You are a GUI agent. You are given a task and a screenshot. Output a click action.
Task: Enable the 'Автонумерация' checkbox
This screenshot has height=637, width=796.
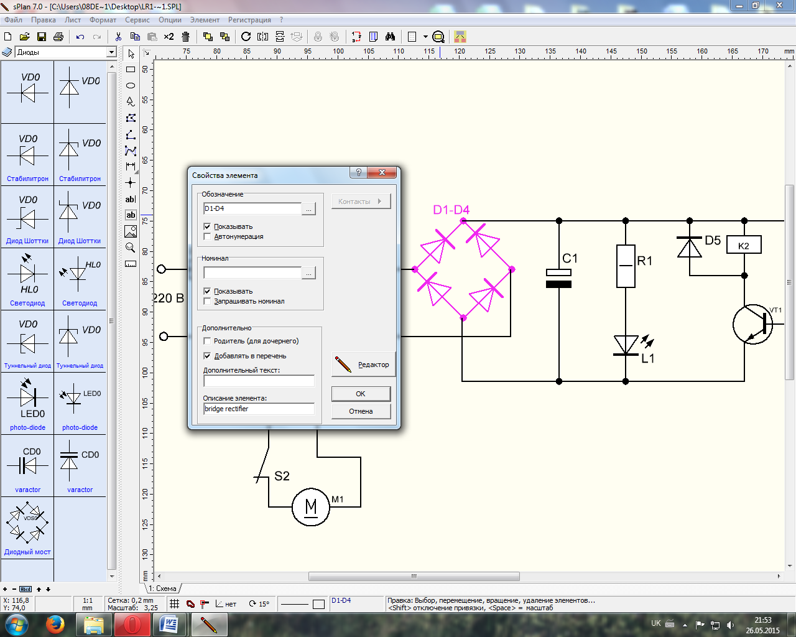click(207, 236)
